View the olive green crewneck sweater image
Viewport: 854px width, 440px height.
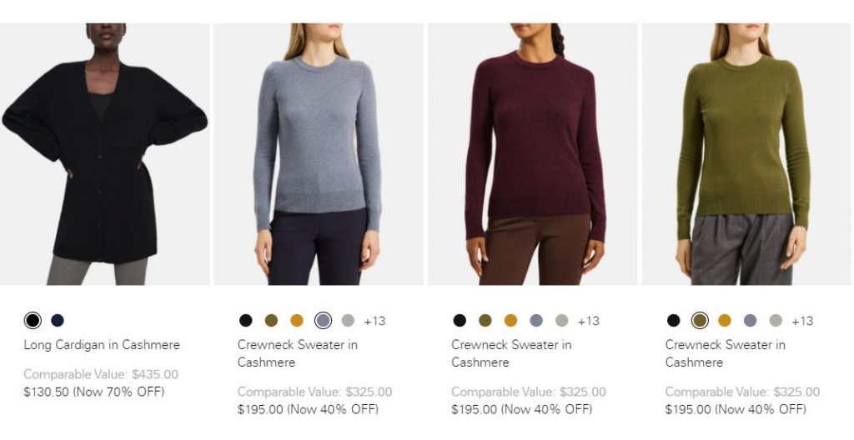(746, 154)
